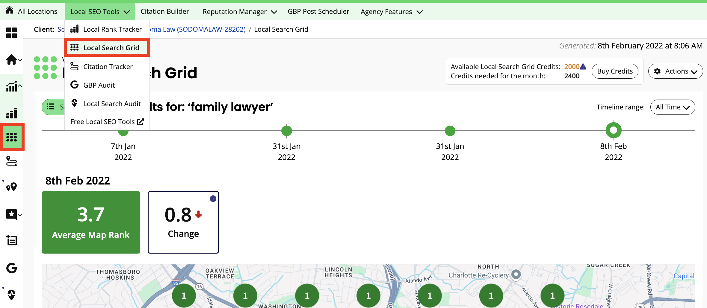Viewport: 707px width, 308px height.
Task: Click the map pins sidebar icon
Action: click(12, 187)
